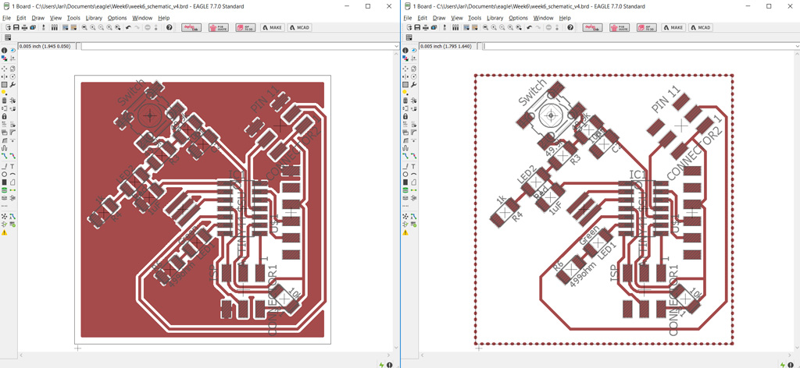Image resolution: width=800 pixels, height=368 pixels.
Task: Select the Circle tool in the left window
Action: pyautogui.click(x=4, y=174)
